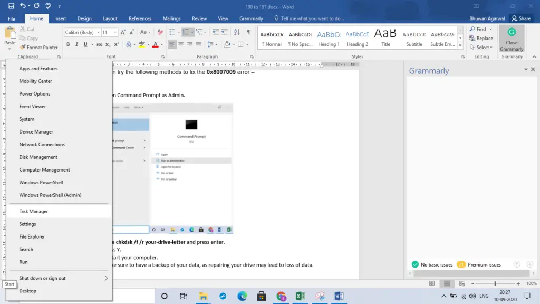
Task: Click Tell me what you want to do box
Action: coord(309,18)
